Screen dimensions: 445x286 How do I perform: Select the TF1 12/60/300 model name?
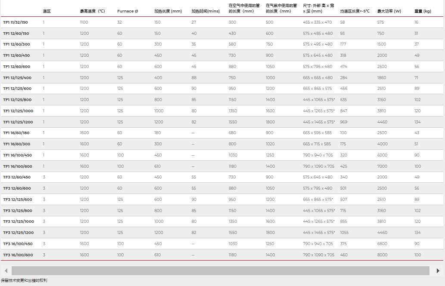click(16, 44)
